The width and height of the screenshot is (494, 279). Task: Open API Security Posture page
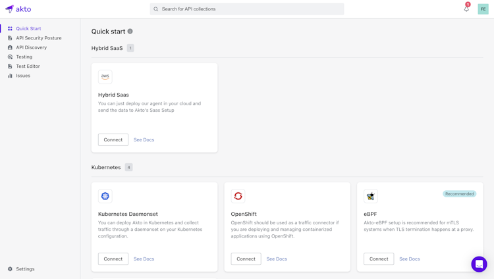(38, 38)
